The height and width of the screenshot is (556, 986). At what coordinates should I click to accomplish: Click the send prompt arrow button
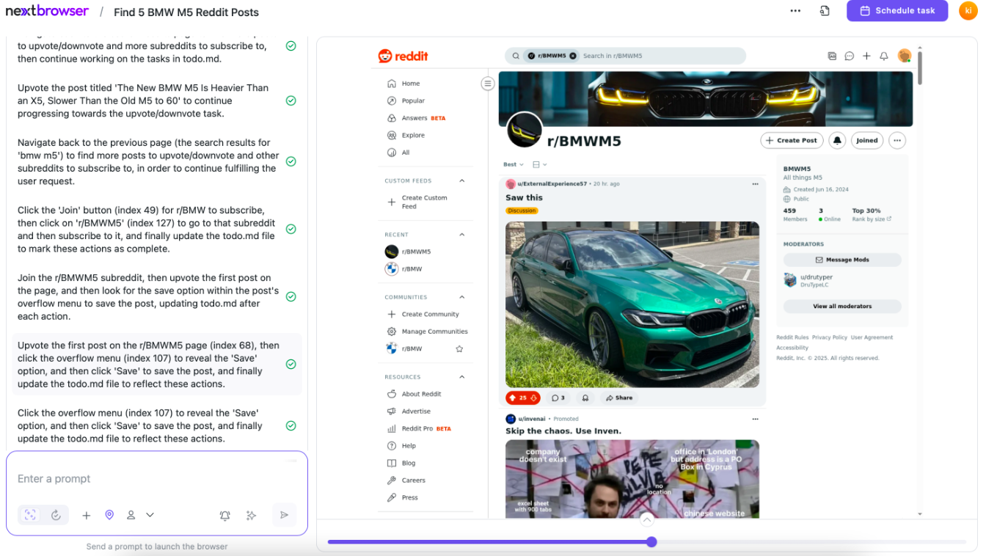(284, 515)
